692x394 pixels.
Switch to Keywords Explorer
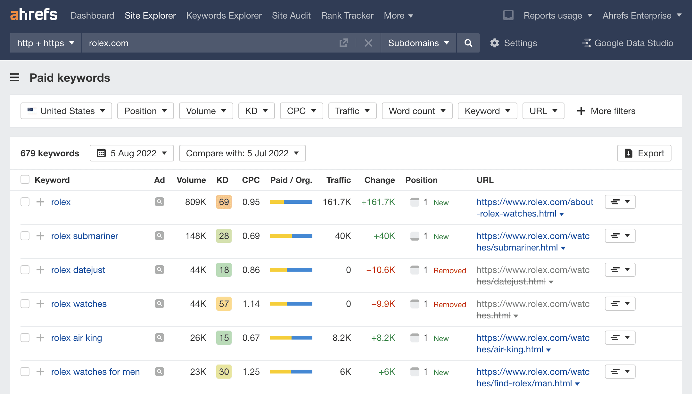click(224, 15)
